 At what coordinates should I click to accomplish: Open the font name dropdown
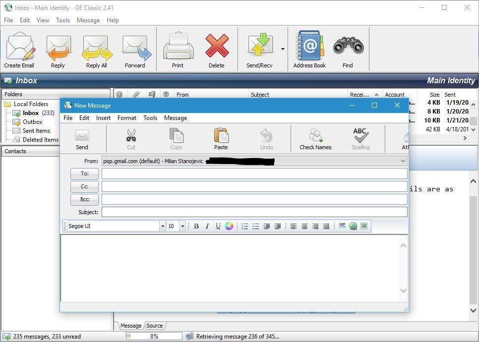pyautogui.click(x=163, y=227)
